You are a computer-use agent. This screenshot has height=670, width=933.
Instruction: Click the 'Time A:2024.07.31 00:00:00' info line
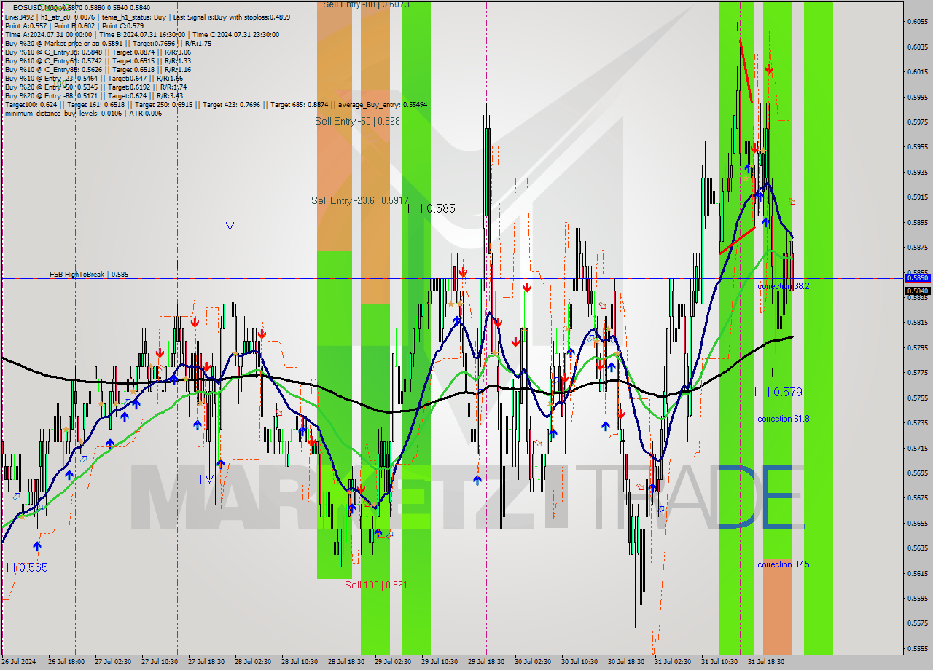[142, 34]
